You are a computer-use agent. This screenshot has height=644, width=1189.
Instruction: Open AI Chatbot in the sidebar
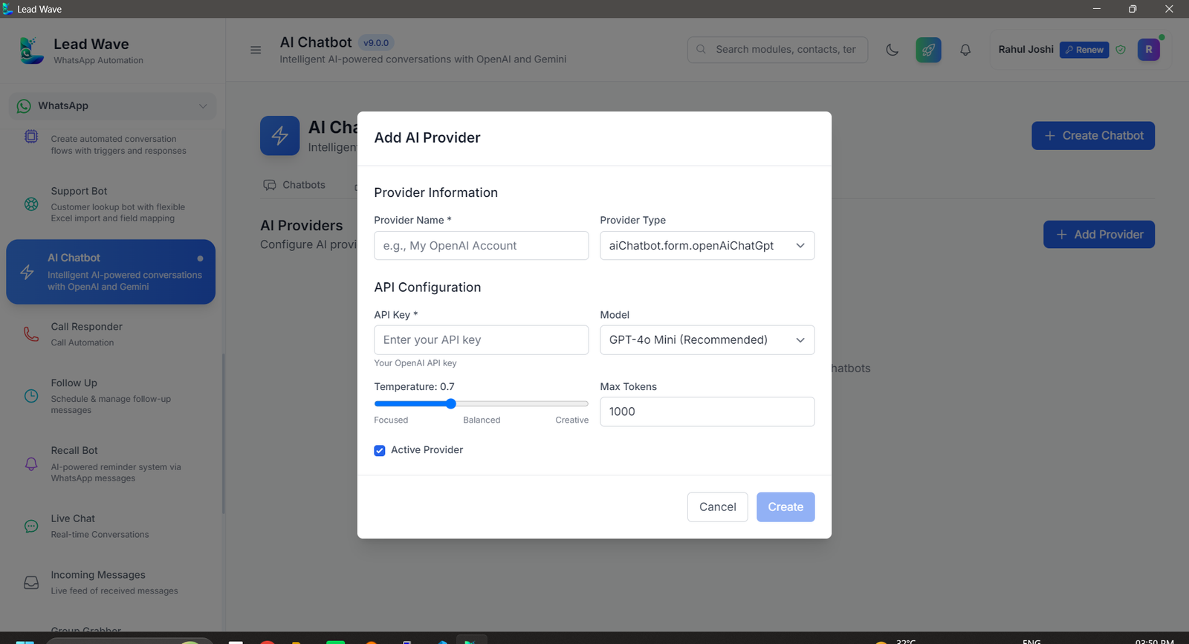(x=111, y=272)
